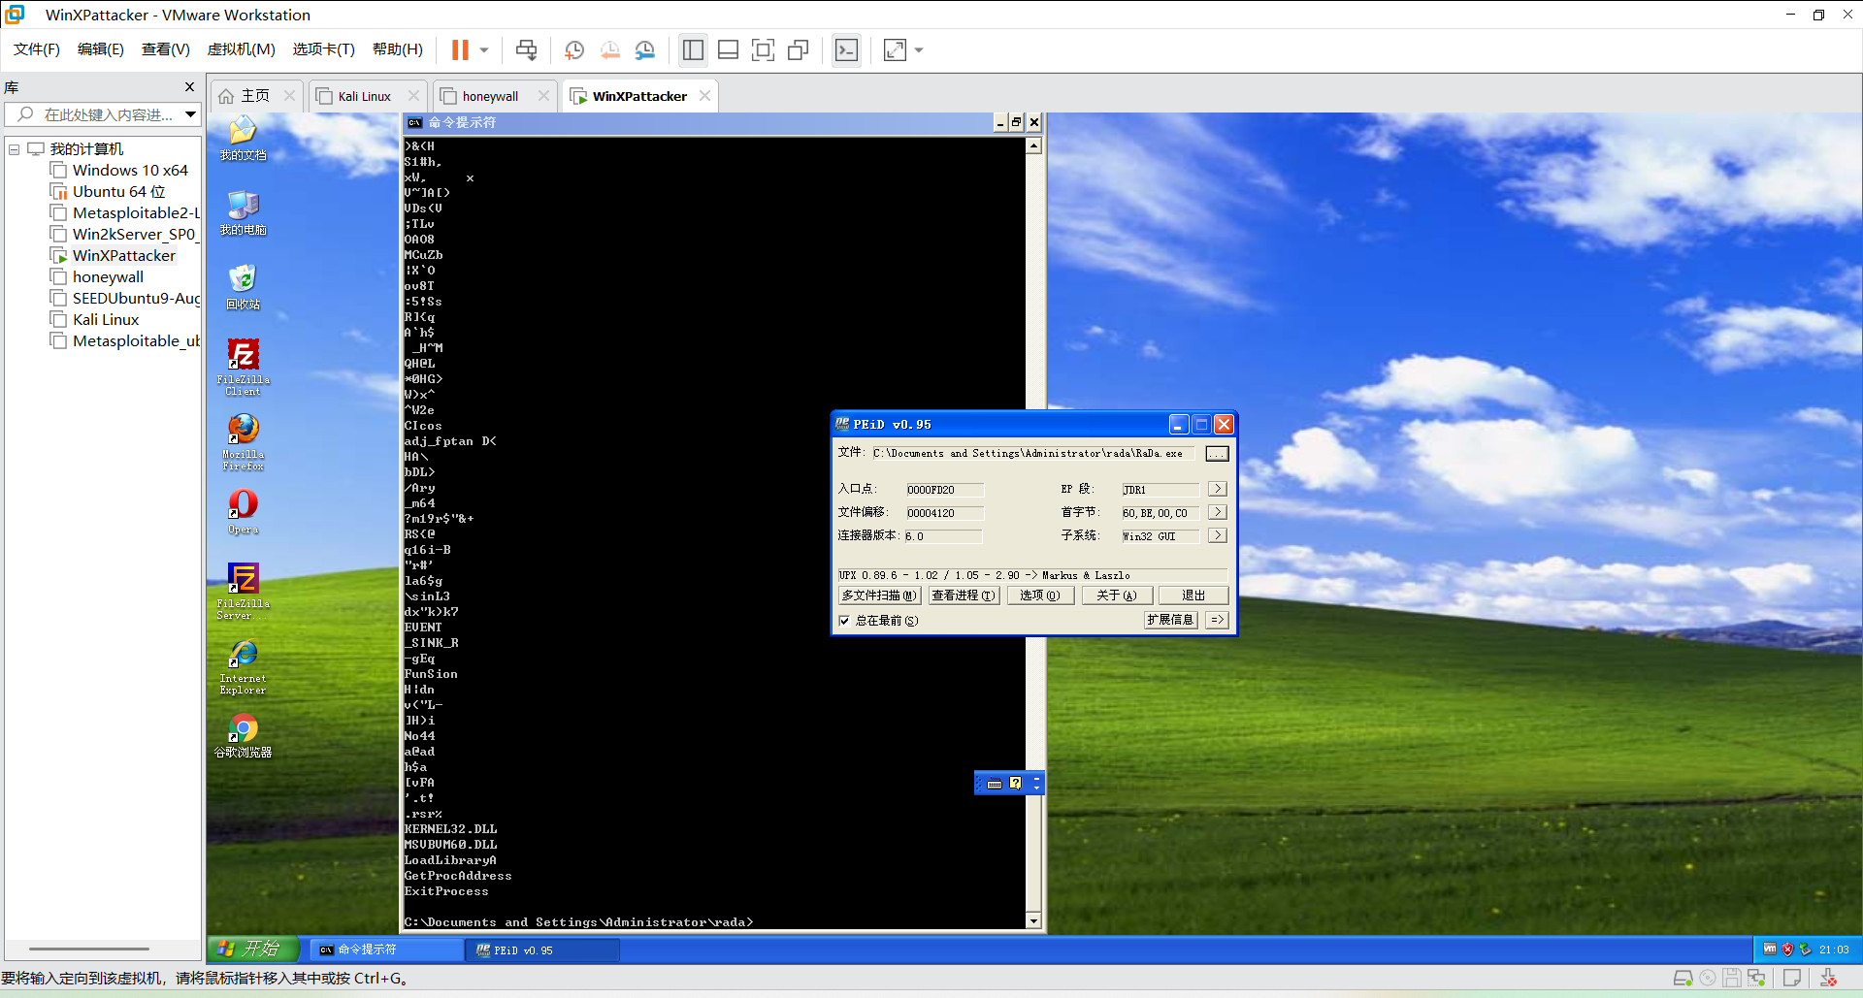Revert the VM to its previous snapshot

[609, 49]
